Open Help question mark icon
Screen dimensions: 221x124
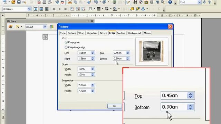point(170,2)
